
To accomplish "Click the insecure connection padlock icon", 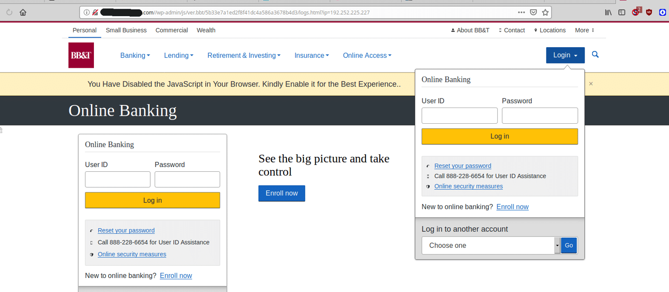I will (x=95, y=12).
